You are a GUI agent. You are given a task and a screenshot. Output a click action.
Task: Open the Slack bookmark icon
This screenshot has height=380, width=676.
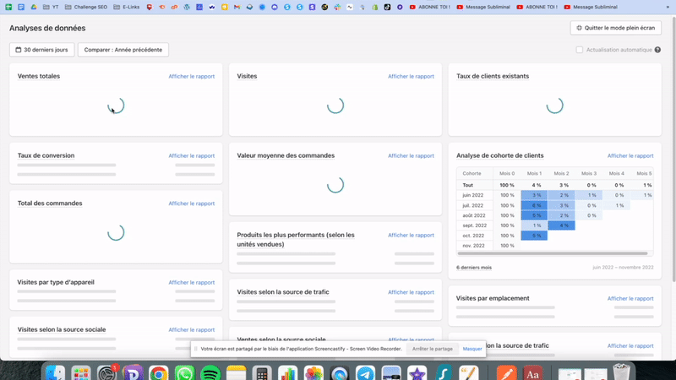pos(337,7)
